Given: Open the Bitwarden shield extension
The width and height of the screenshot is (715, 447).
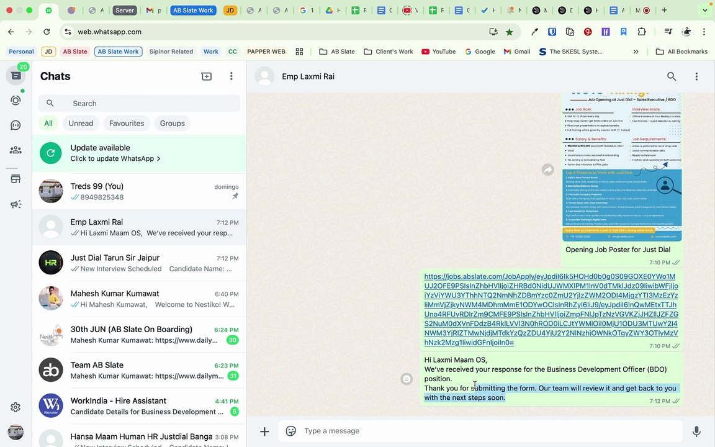Looking at the screenshot, I should pos(552,32).
